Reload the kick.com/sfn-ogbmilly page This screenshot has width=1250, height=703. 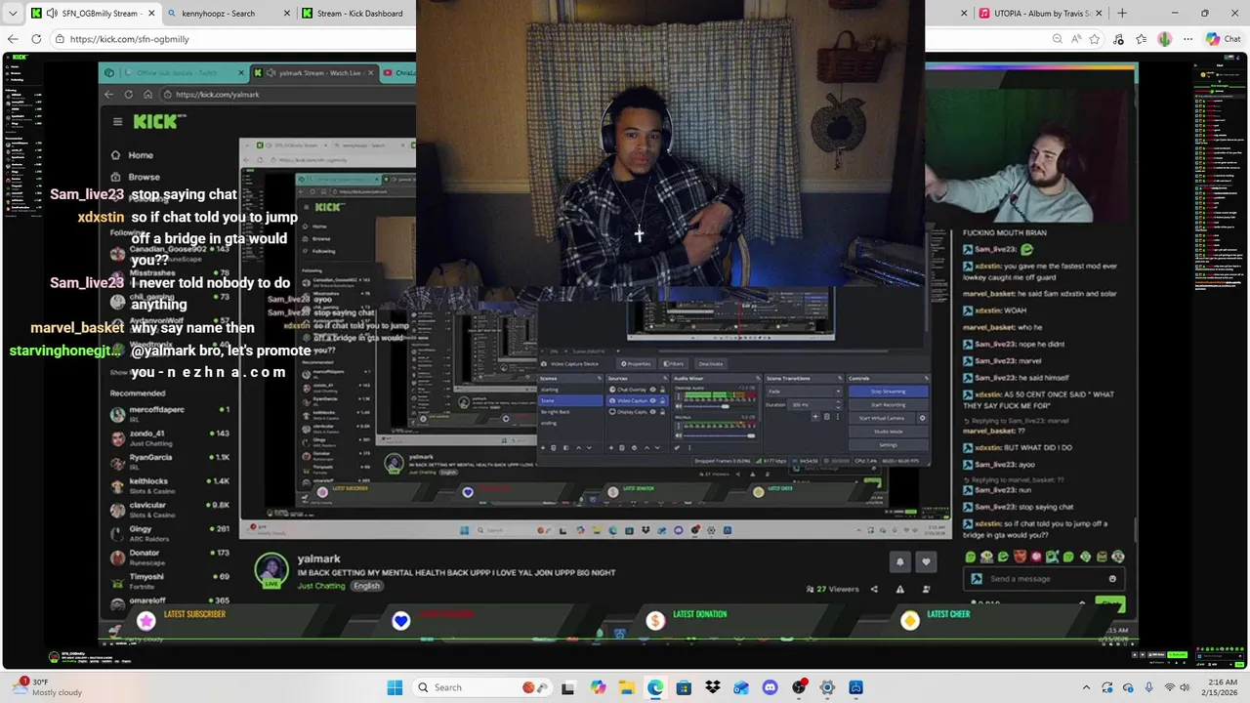pos(36,39)
